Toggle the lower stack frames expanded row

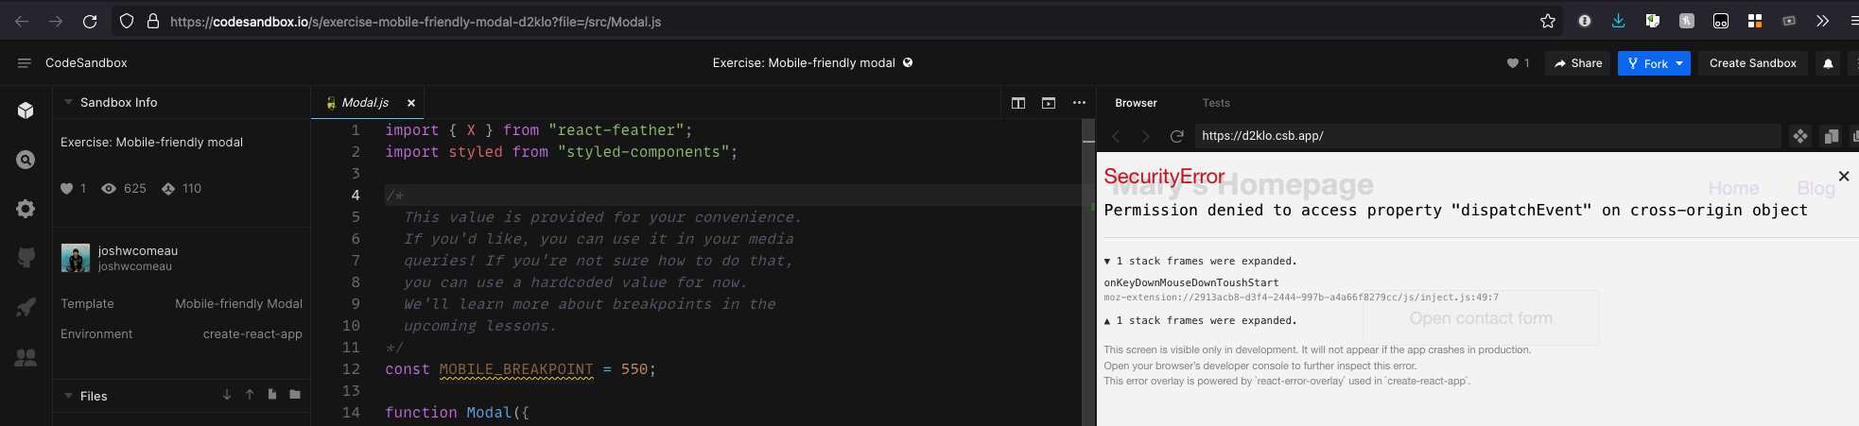click(1200, 320)
